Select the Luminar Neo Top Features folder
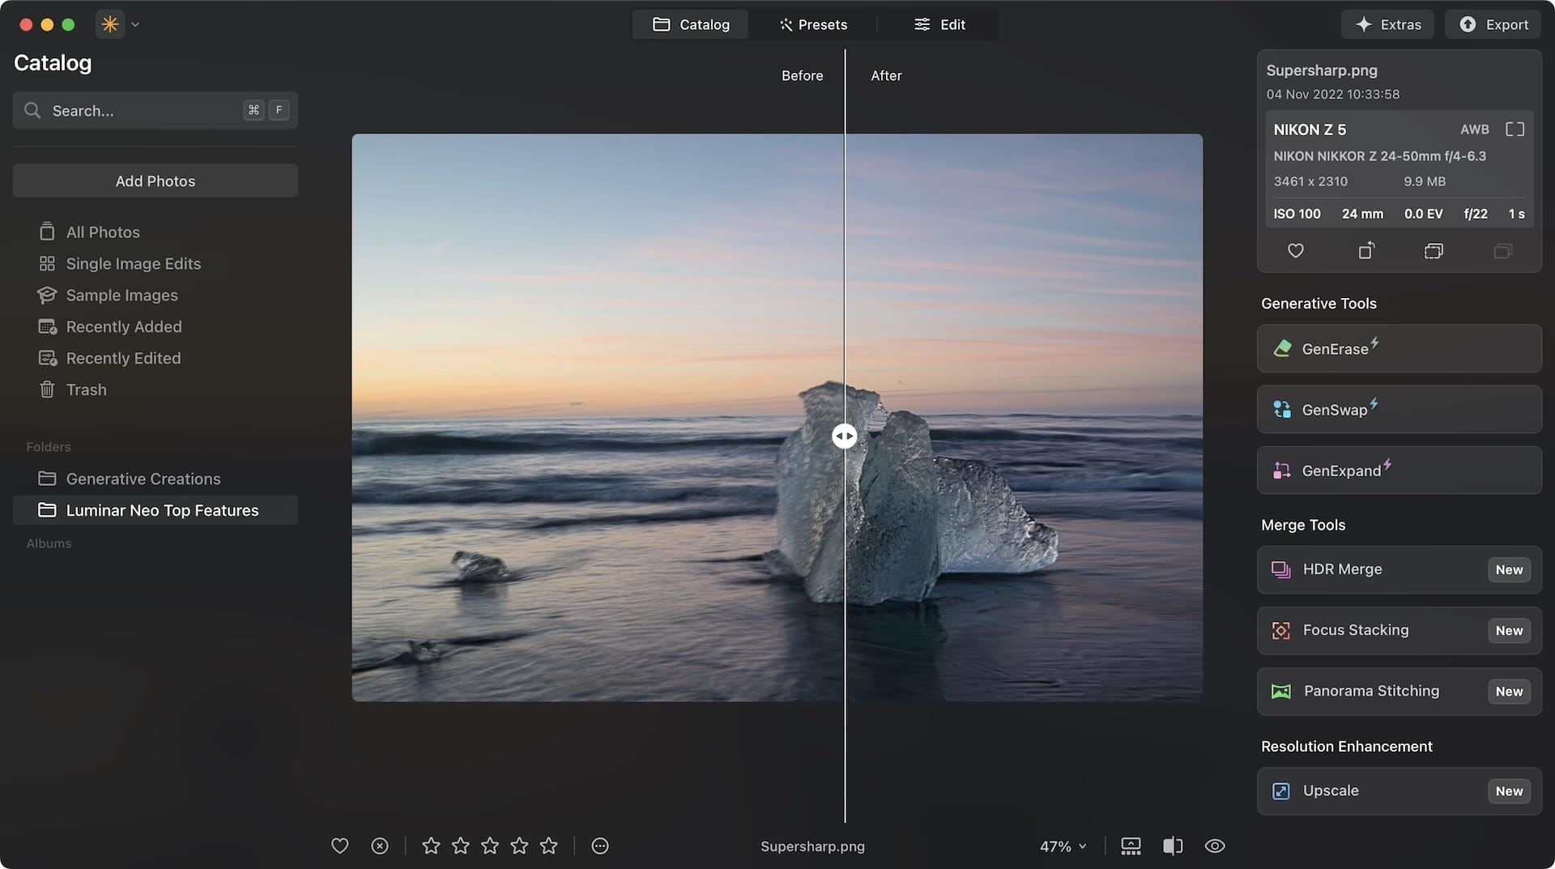This screenshot has width=1555, height=869. click(x=155, y=510)
